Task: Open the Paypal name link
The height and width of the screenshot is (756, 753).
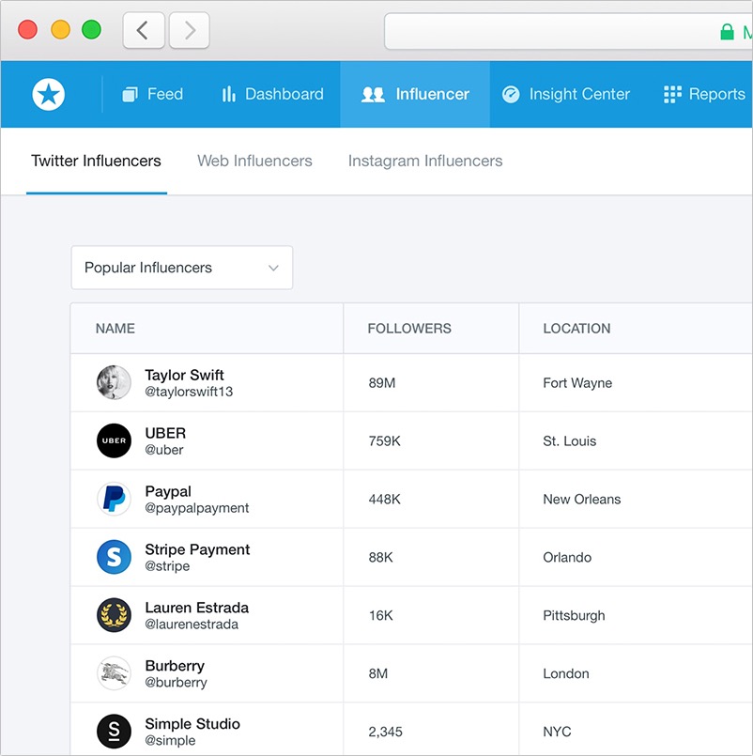Action: pos(168,491)
